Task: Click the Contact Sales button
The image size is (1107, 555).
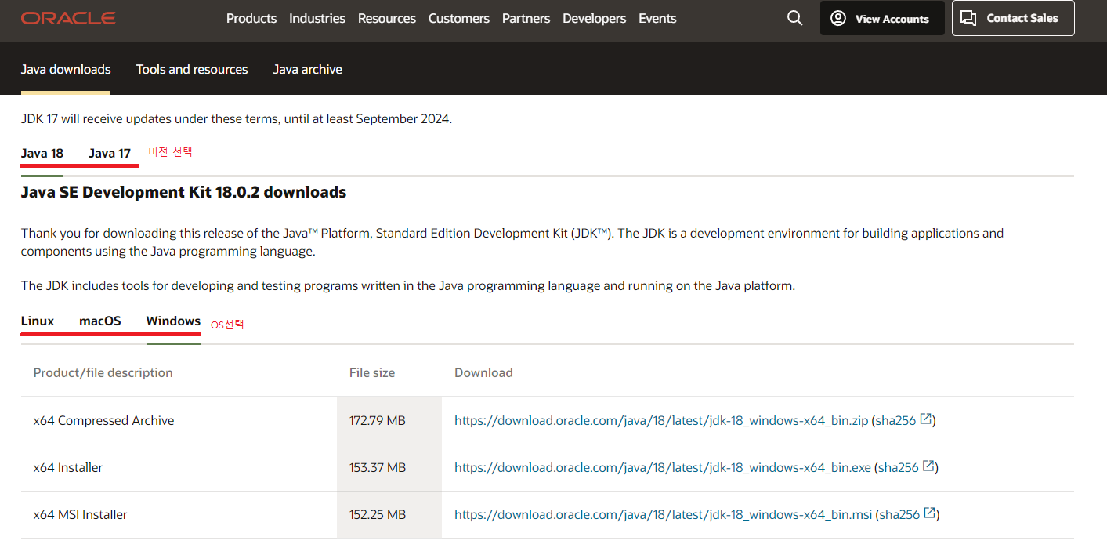Action: click(x=1013, y=18)
